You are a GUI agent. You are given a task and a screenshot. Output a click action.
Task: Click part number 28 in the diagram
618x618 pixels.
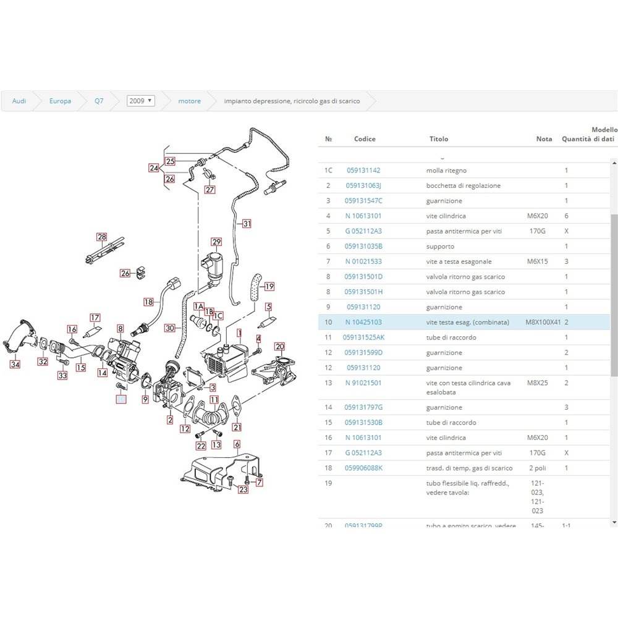102,237
